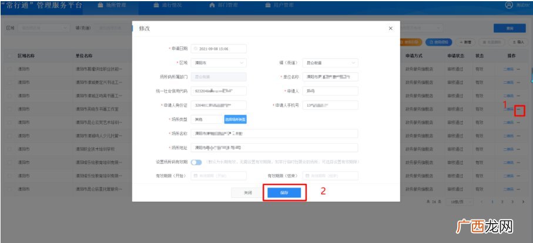The image size is (533, 243).
Task: Click the 查询 search button
Action: point(509,29)
